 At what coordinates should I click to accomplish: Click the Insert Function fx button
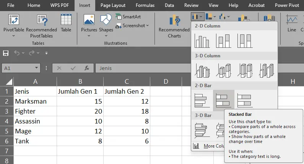tap(87, 68)
